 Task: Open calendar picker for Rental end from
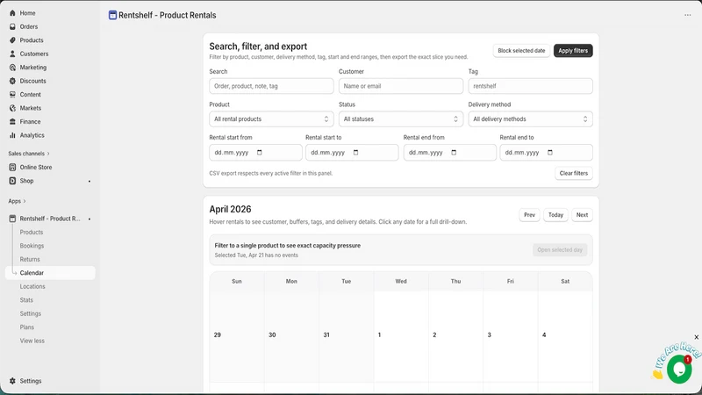[454, 153]
